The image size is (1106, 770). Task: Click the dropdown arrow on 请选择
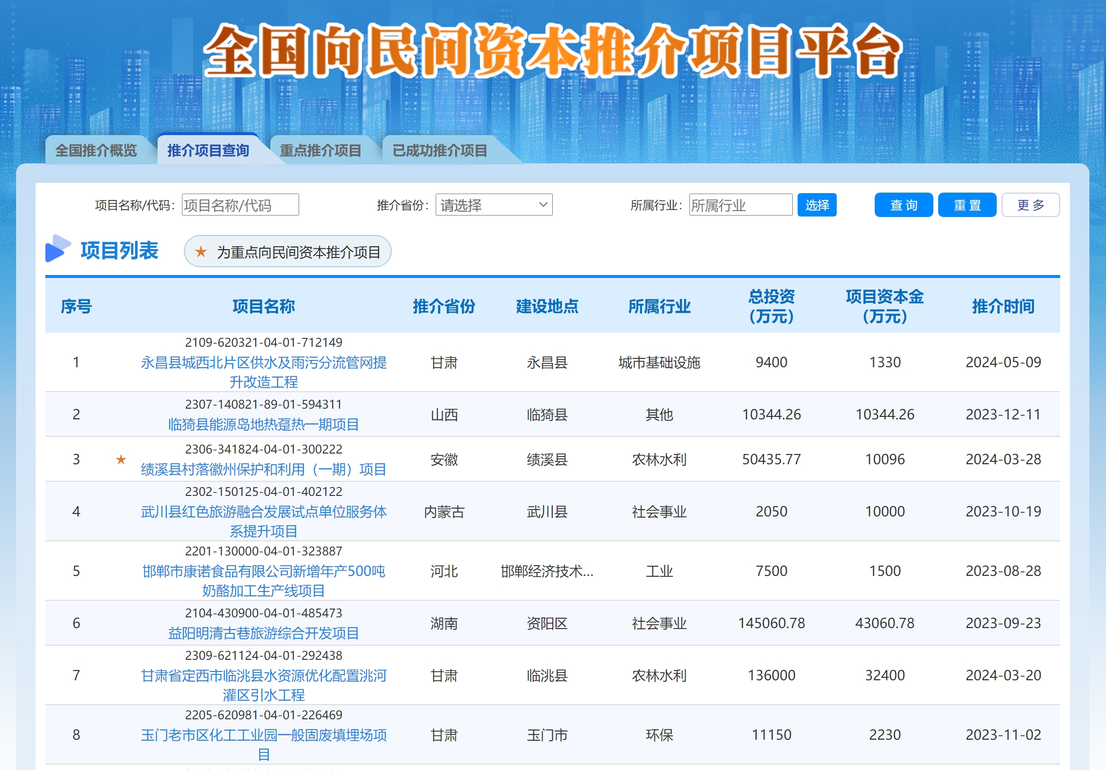[543, 205]
